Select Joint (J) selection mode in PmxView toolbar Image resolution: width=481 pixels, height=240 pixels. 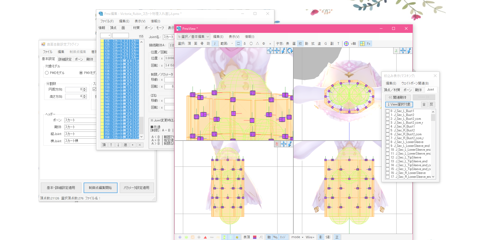[x=215, y=44]
